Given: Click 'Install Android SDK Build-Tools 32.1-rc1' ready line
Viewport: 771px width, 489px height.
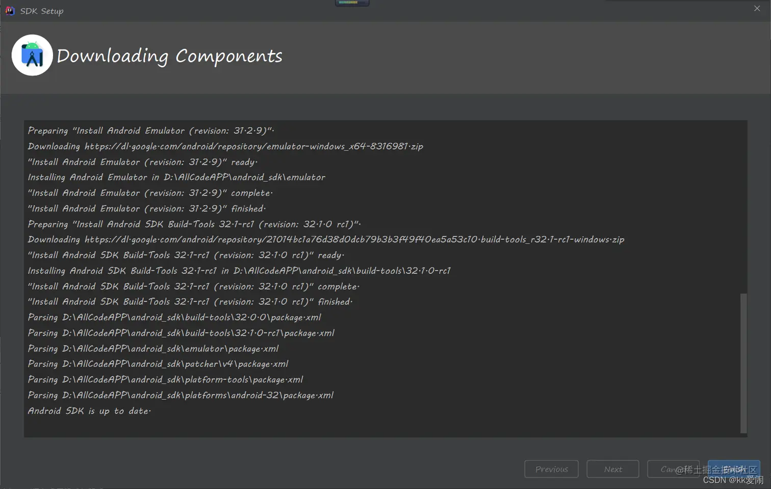Looking at the screenshot, I should tap(186, 255).
